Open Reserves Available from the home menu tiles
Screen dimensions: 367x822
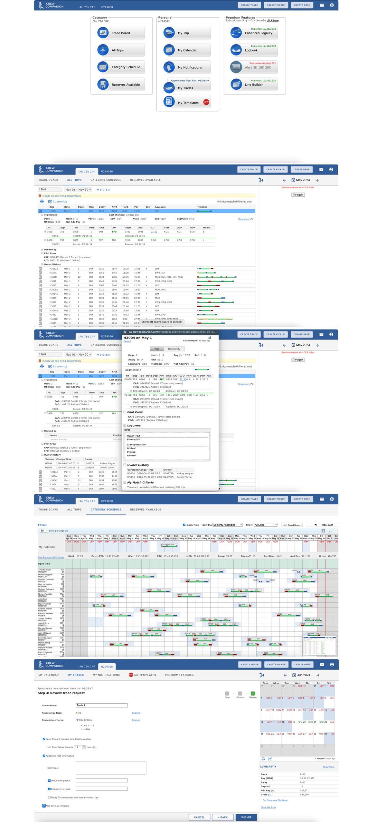tap(120, 84)
